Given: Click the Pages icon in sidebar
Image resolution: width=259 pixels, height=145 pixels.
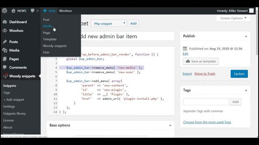Looking at the screenshot, I should pyautogui.click(x=5, y=59).
